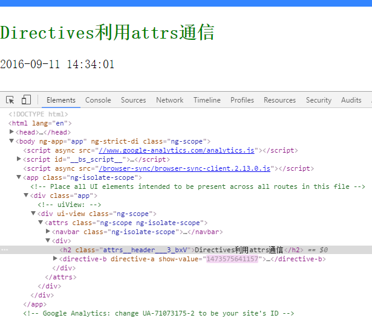Viewport: 372px width, 318px height.
Task: Collapse the app ng-isolate-scope element
Action: pyautogui.click(x=19, y=177)
